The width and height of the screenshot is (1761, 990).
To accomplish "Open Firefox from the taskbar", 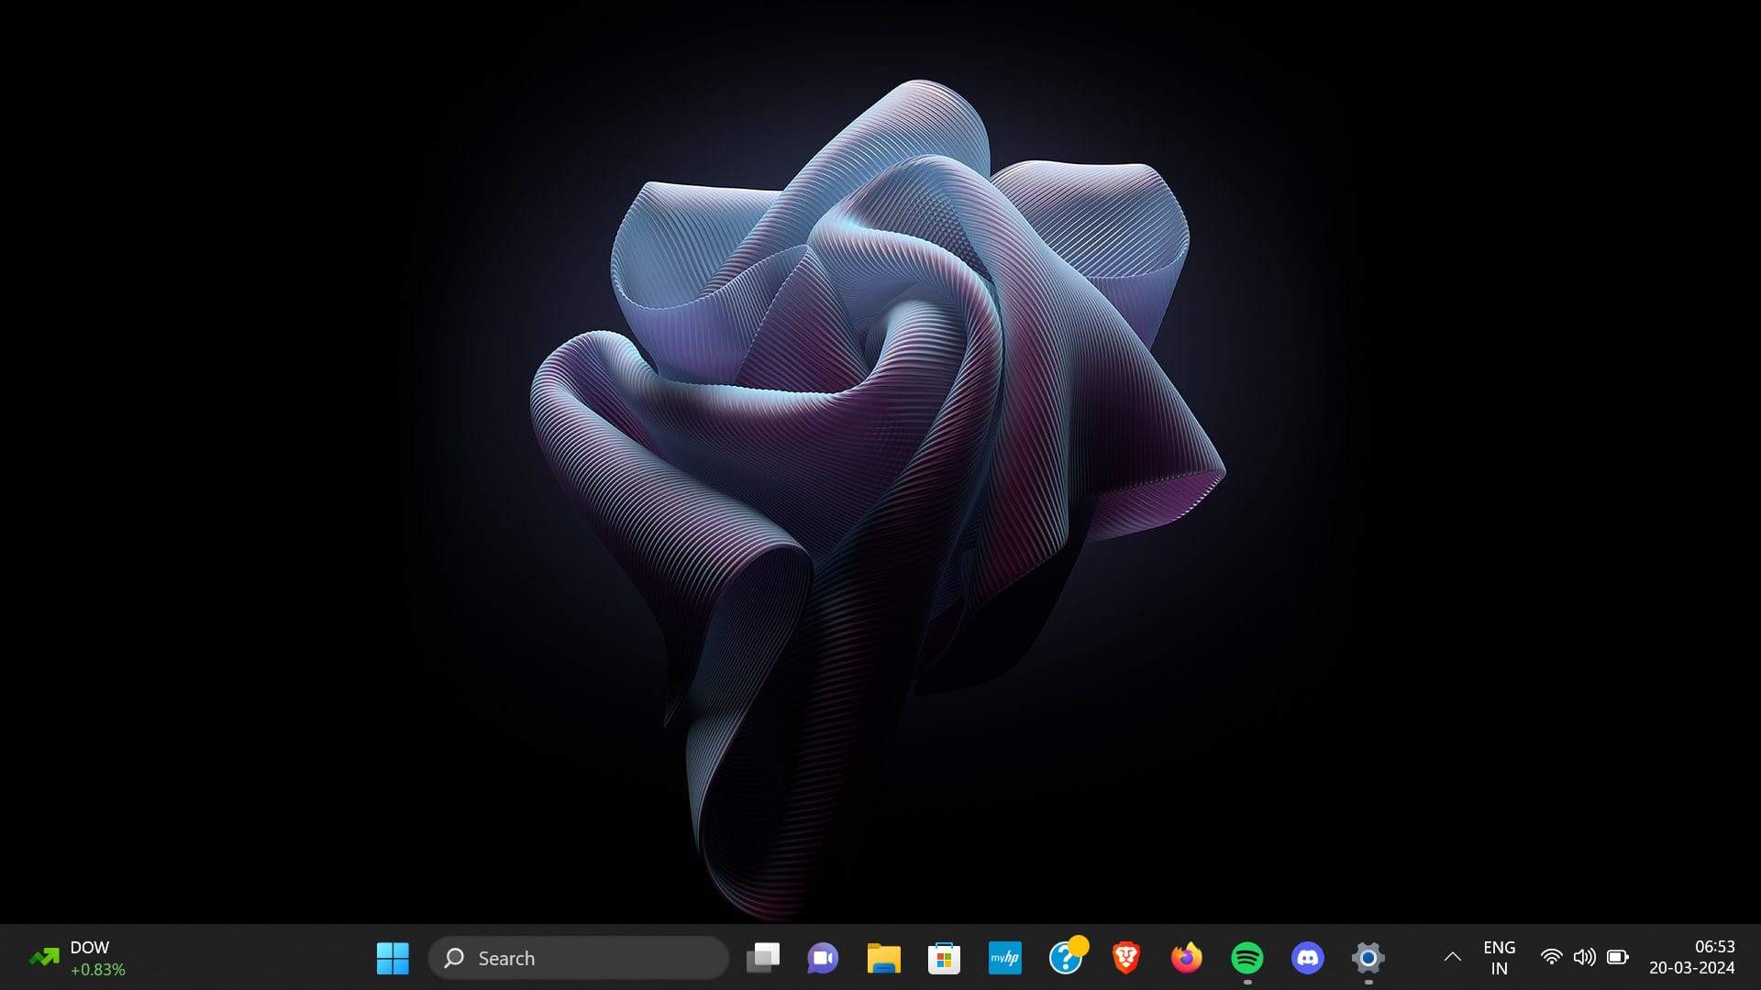I will pos(1186,957).
